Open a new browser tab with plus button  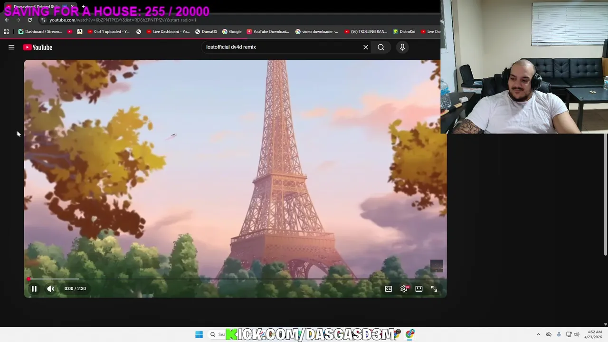pos(84,7)
